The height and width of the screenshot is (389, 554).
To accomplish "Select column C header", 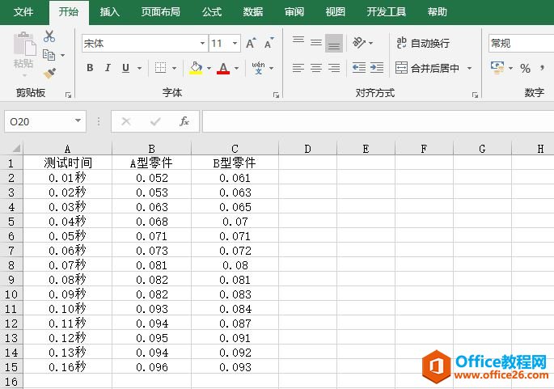I will (x=235, y=148).
